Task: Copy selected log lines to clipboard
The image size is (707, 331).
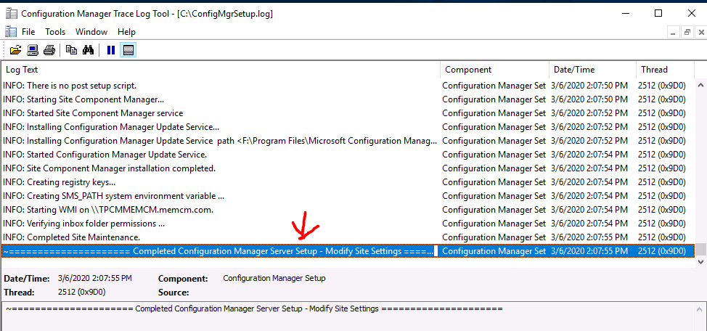Action: click(71, 50)
